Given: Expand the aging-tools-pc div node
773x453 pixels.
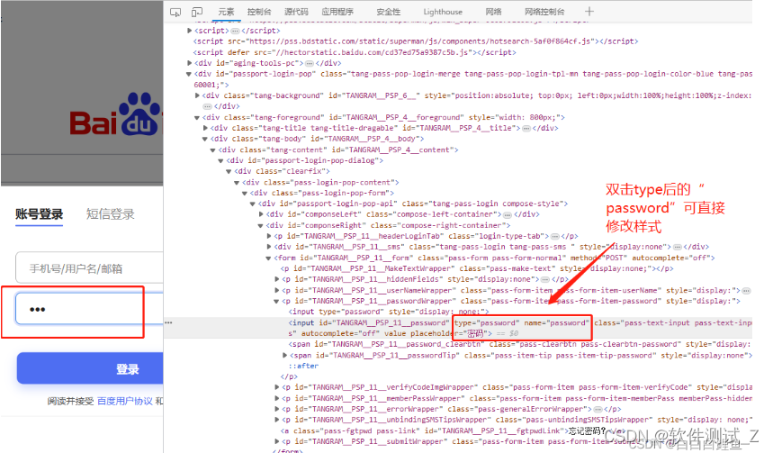Looking at the screenshot, I should [x=189, y=63].
